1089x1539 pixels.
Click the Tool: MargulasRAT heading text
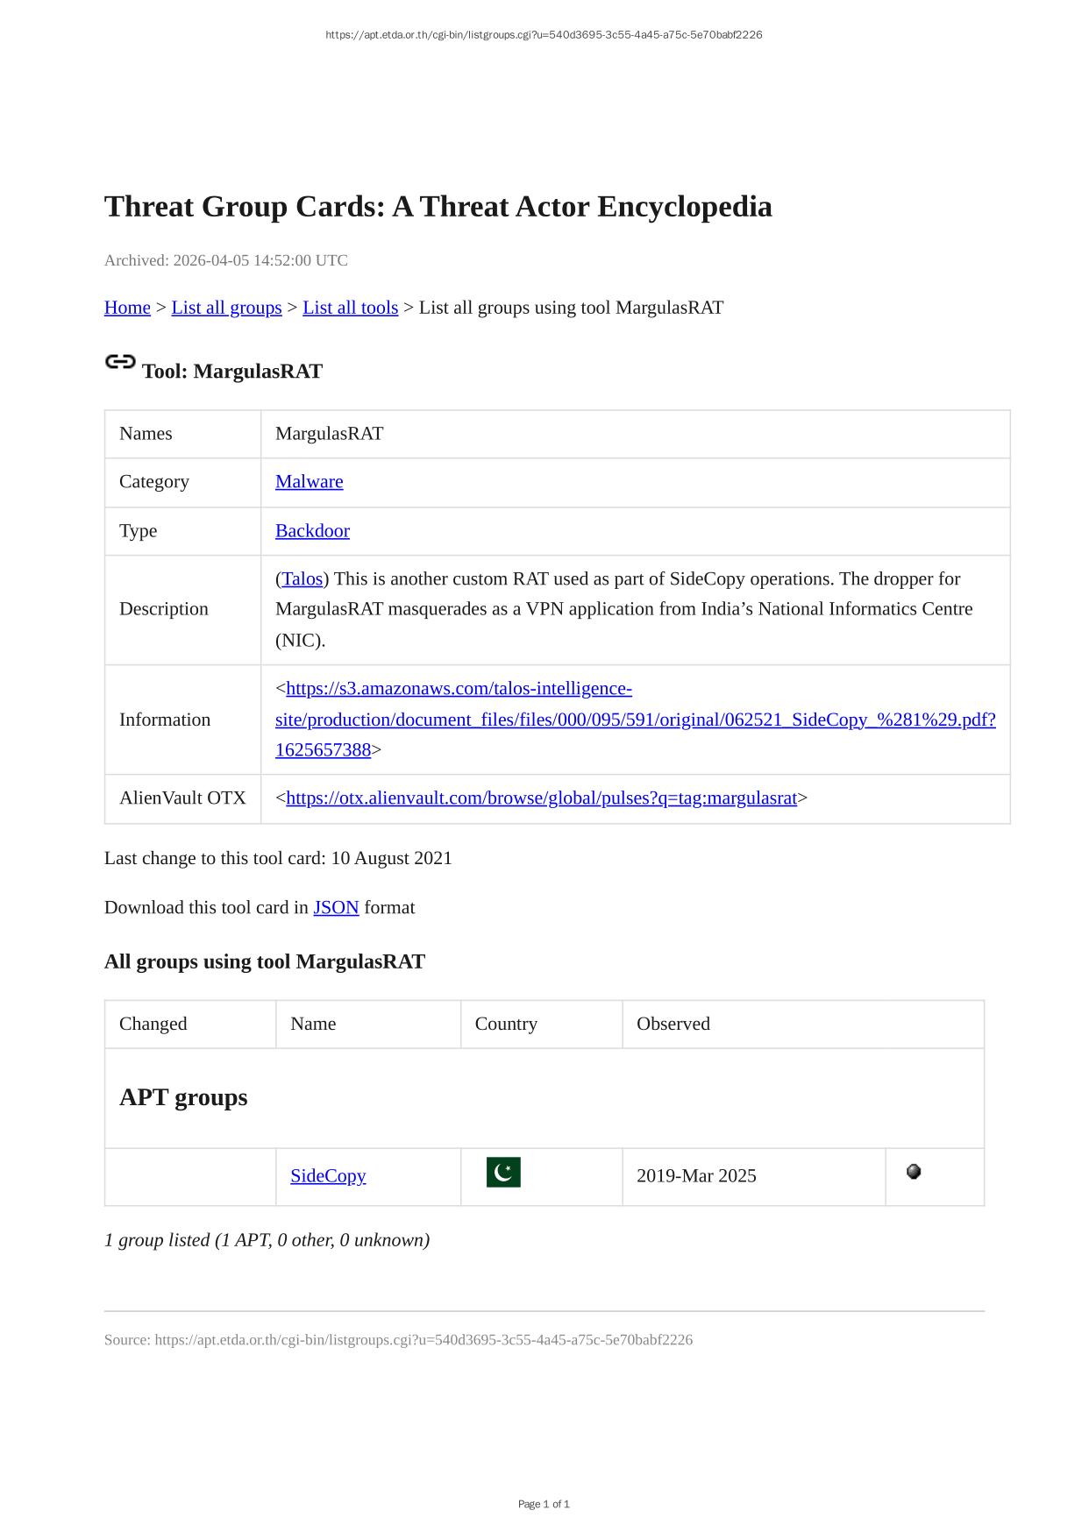(232, 372)
